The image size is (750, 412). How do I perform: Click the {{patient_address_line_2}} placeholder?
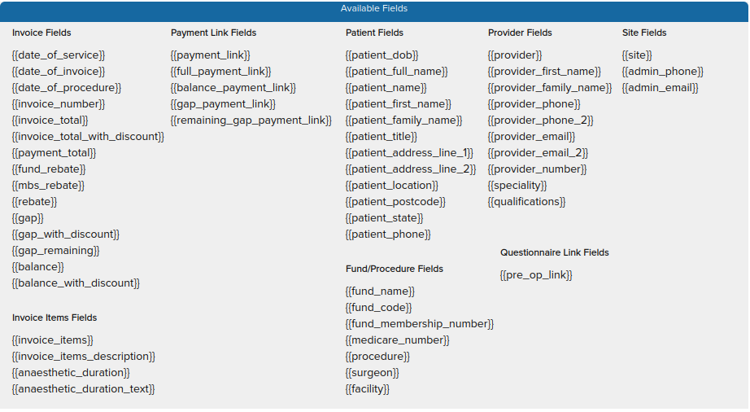(x=411, y=169)
